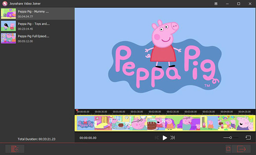Click the 00:01:00.00 mark on the ruler

119,112
